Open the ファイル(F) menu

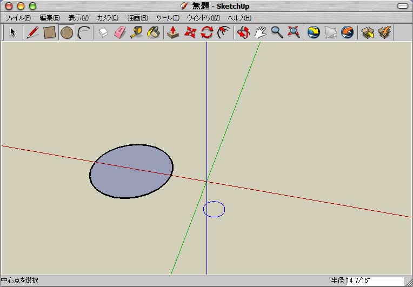(x=18, y=18)
